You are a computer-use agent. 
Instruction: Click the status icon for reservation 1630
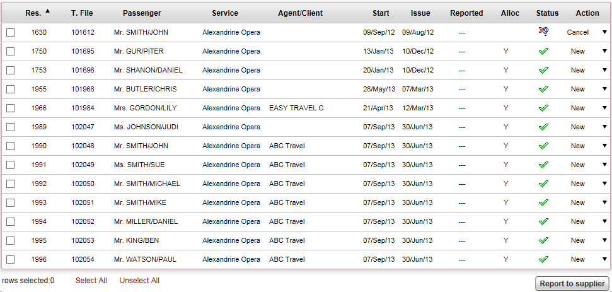point(544,32)
